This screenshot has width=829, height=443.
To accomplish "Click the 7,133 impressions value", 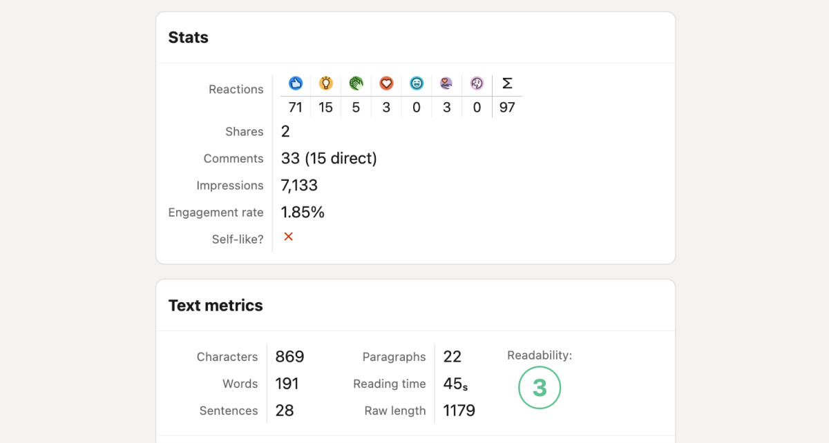I will click(299, 186).
